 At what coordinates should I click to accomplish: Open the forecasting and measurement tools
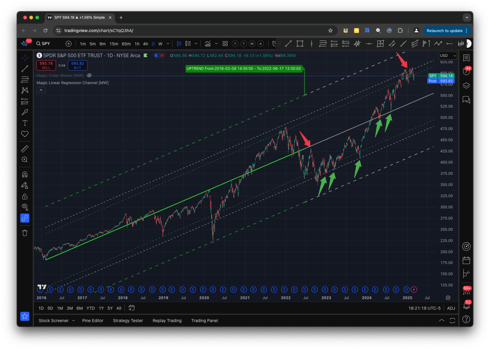25,101
